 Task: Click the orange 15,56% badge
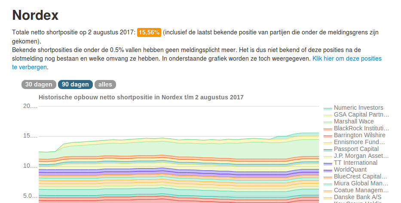tap(149, 33)
